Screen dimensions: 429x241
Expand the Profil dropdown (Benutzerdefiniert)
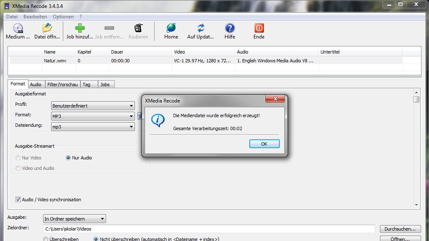click(93, 106)
